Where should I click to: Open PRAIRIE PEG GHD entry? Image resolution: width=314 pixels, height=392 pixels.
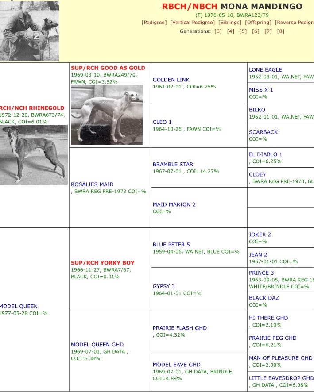point(272,338)
